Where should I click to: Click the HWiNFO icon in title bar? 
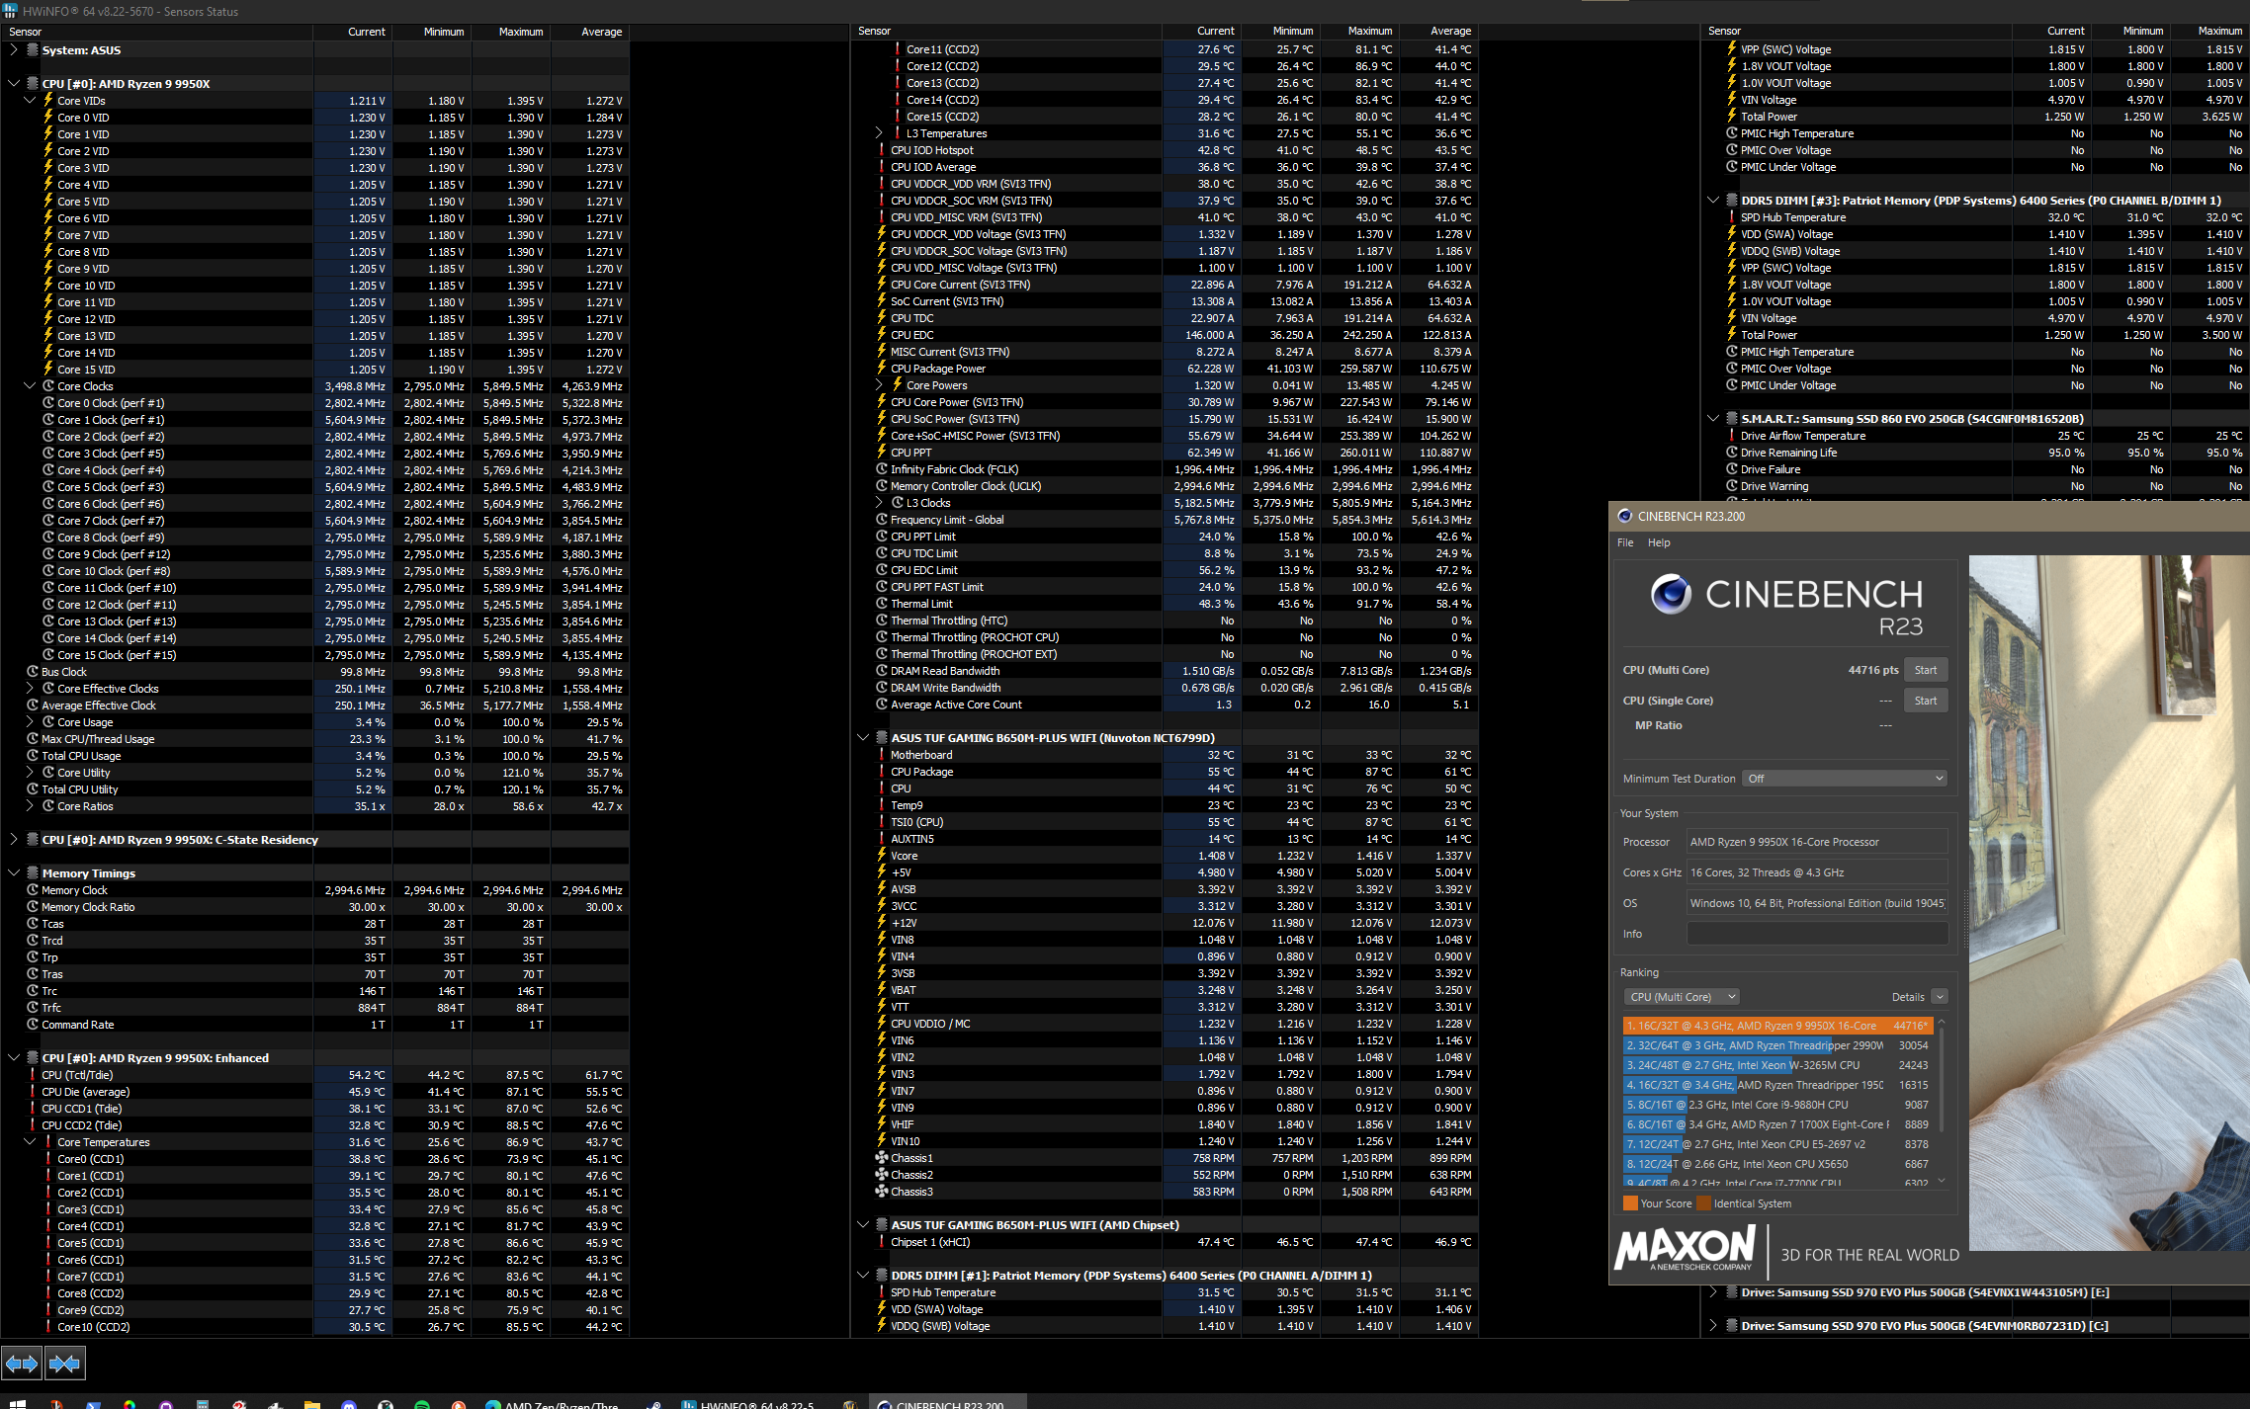click(x=11, y=11)
